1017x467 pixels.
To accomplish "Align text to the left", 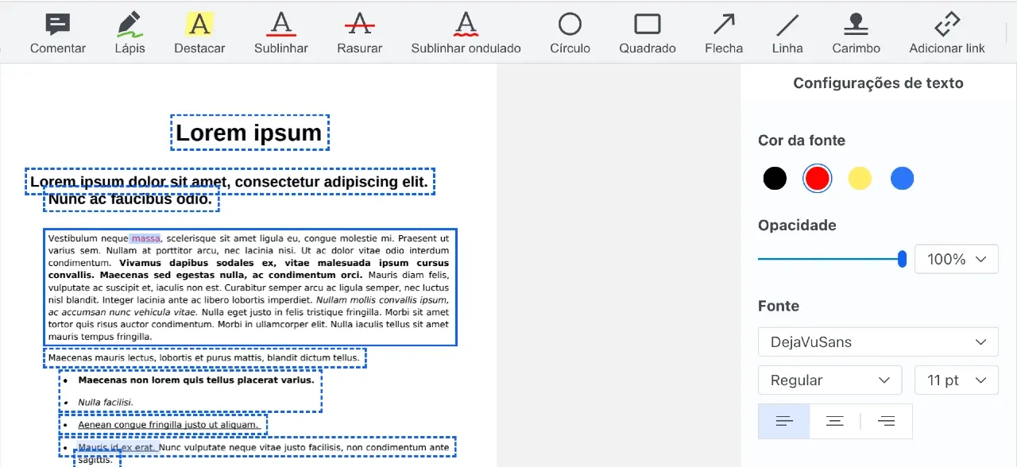I will [784, 422].
